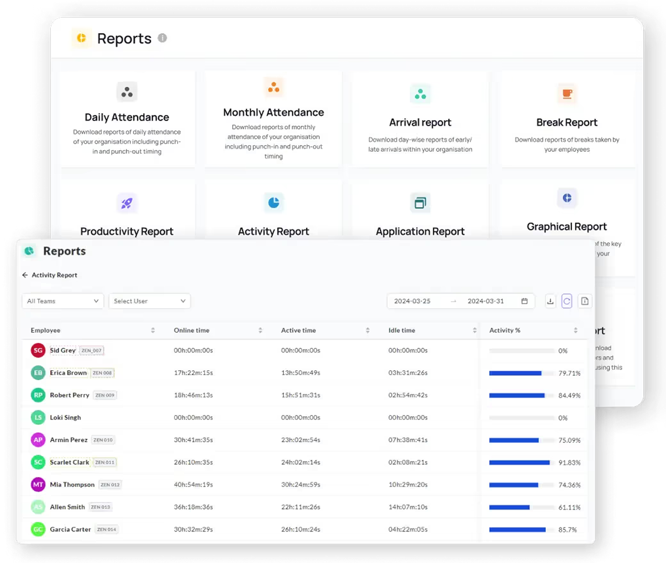This screenshot has width=666, height=563.
Task: Click the Arrival report card
Action: point(420,119)
